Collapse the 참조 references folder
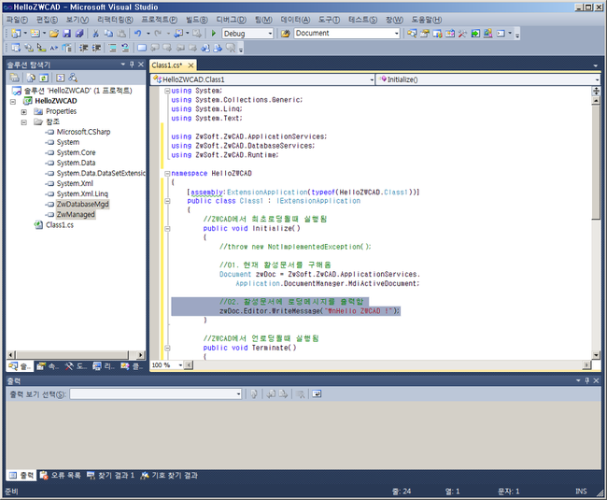This screenshot has width=607, height=500. click(x=24, y=122)
